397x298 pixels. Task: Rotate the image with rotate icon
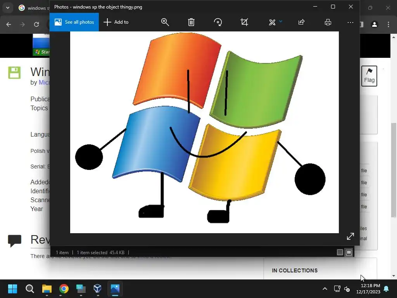click(218, 22)
